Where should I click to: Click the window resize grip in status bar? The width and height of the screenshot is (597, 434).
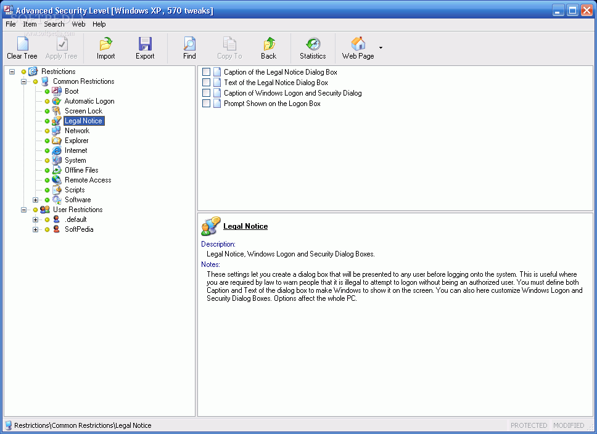[591, 428]
